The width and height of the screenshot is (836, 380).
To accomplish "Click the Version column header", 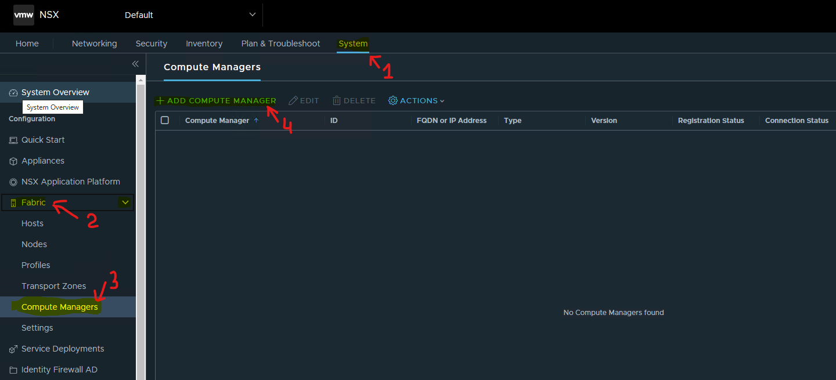I will coord(604,121).
